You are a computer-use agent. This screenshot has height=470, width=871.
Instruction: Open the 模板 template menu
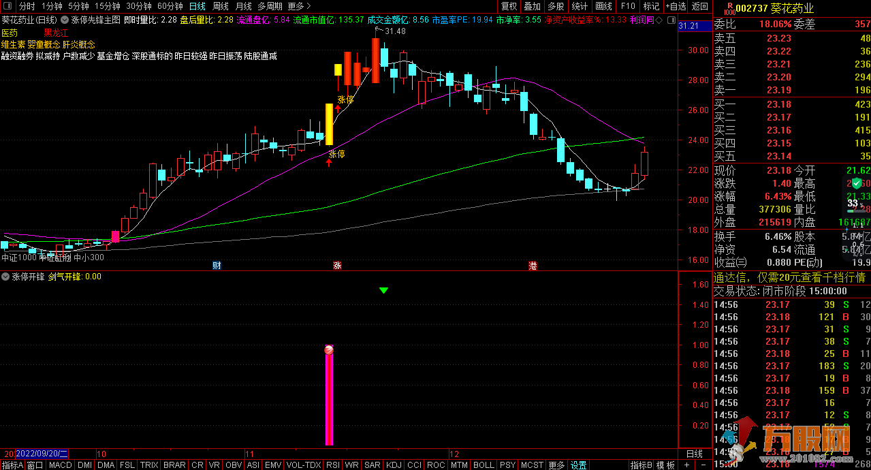666,465
